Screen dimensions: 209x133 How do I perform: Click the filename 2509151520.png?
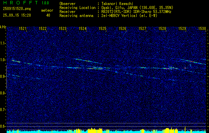pos(17,9)
